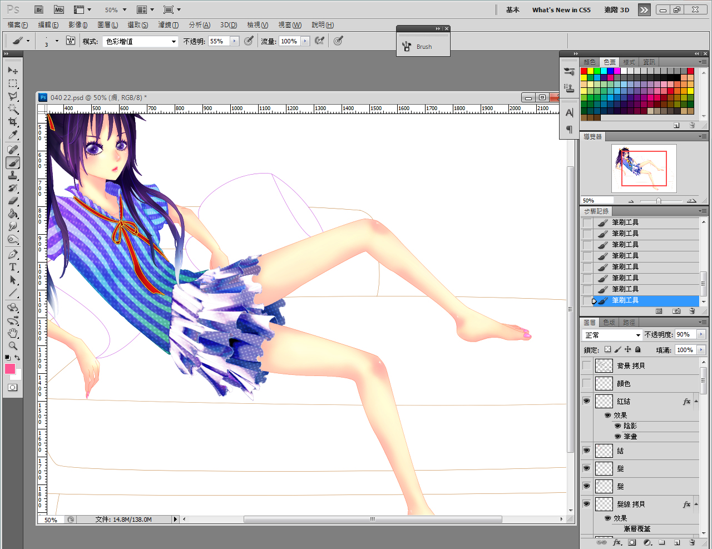Viewport: 712px width, 549px height.
Task: Switch to the 樣式 tab
Action: click(629, 62)
